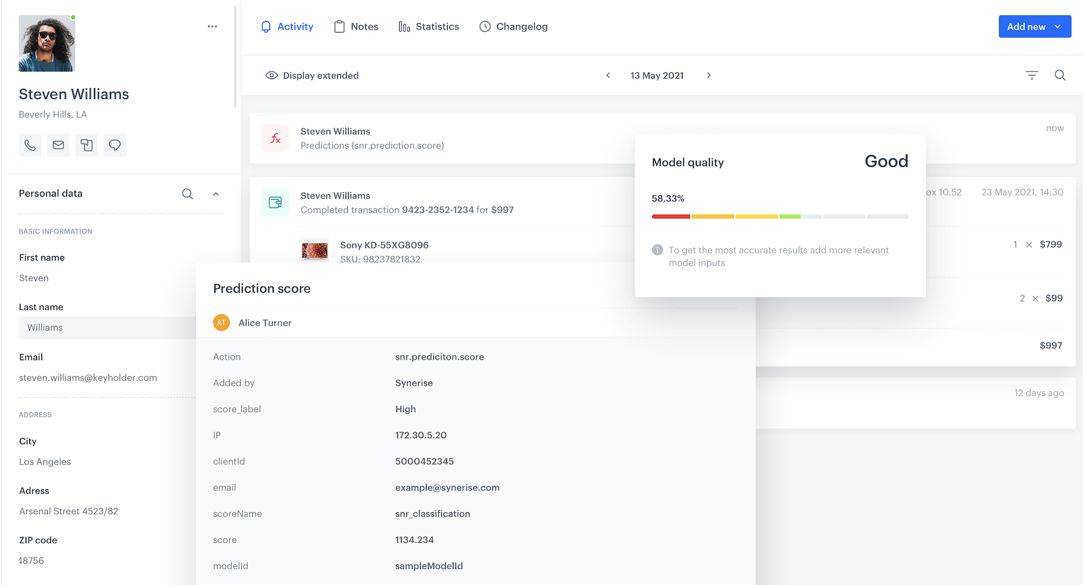1083x585 pixels.
Task: Remove the $799 item with the × icon
Action: click(1029, 245)
